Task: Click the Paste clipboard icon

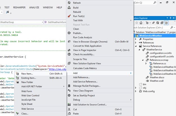Action: 69,114
